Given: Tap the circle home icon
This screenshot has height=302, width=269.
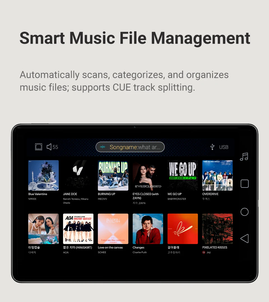Looking at the screenshot, I should 244,212.
